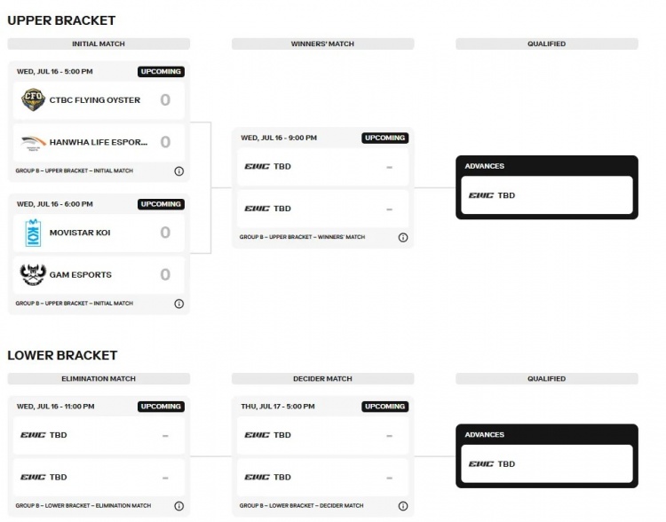Click the Movistar KOI team logo

point(33,233)
